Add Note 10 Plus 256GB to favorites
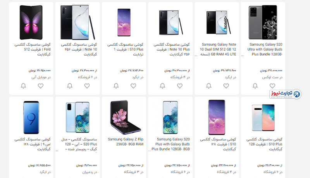The height and width of the screenshot is (178, 310). pyautogui.click(x=180, y=86)
